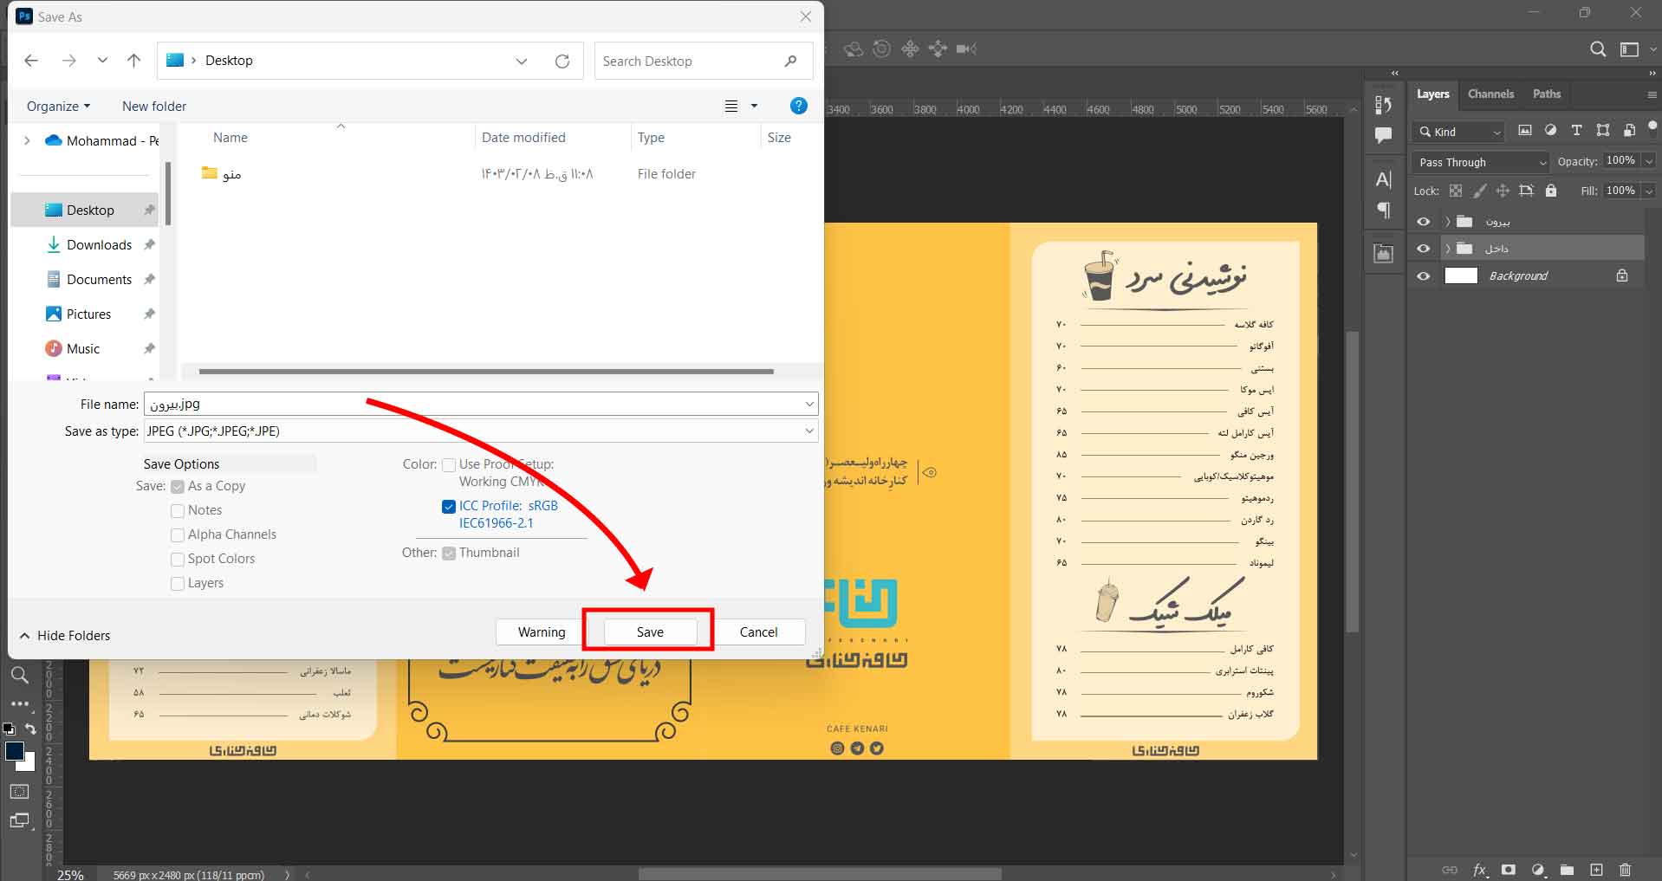Uncheck the ICC Profile sRGB checkbox

pos(449,507)
